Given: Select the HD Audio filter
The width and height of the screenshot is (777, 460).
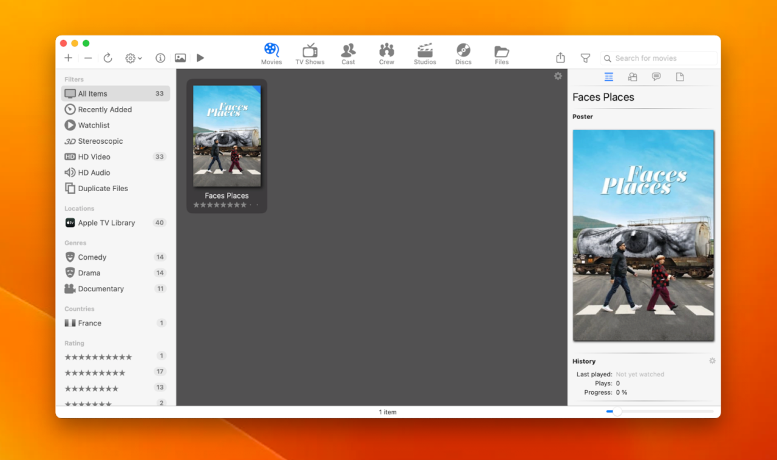Looking at the screenshot, I should coord(115,172).
